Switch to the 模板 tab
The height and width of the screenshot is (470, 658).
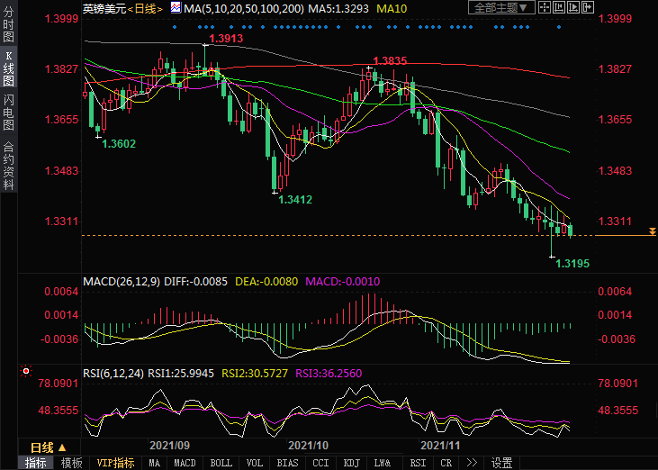tap(71, 463)
